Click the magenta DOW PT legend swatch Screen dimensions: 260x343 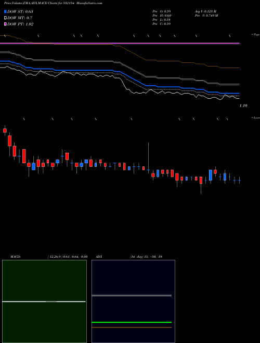pyautogui.click(x=5, y=24)
